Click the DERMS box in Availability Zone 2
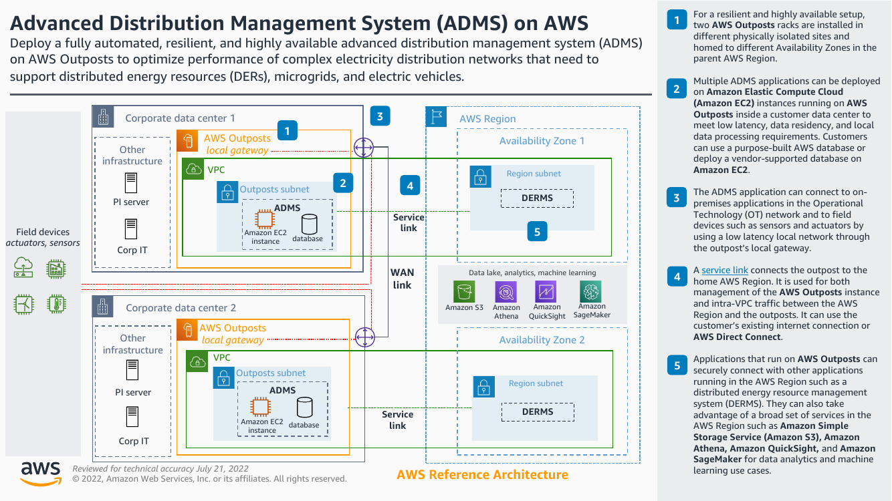Screen dimensions: 892x501 click(x=538, y=412)
